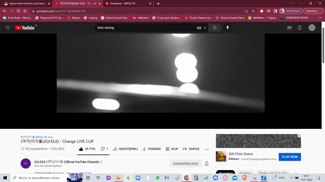Clear the search box text
325x182 pixels.
tap(205, 28)
